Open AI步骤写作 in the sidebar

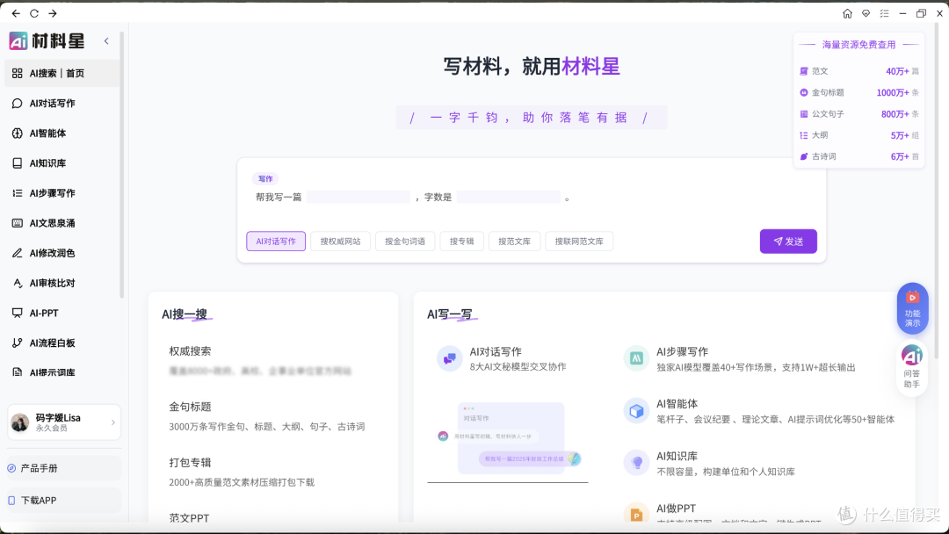point(62,193)
